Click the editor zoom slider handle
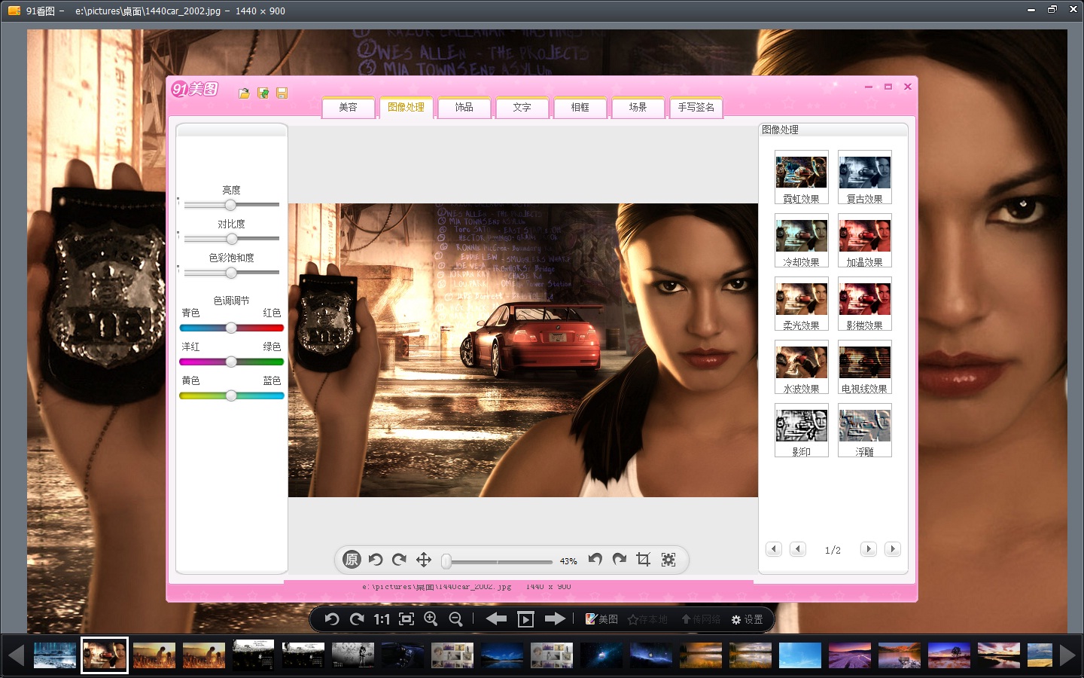Screen dimensions: 1084x678 click(446, 561)
